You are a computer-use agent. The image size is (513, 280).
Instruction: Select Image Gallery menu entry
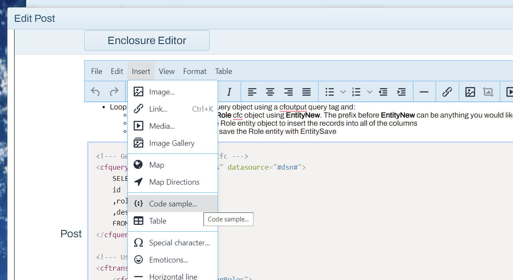173,143
